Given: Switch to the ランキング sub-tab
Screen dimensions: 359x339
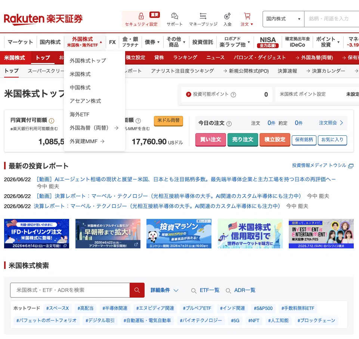Looking at the screenshot, I should (x=185, y=57).
